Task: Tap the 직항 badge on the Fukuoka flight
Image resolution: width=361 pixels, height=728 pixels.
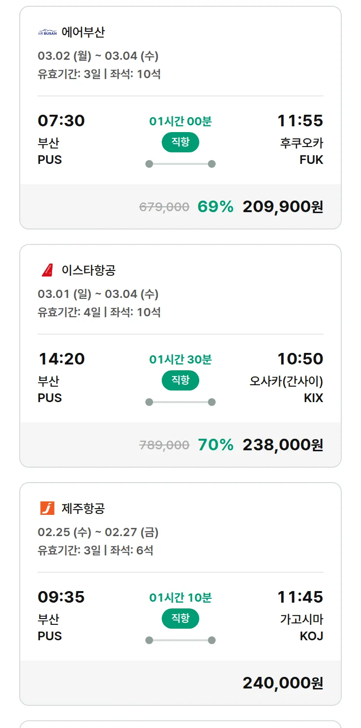Action: pos(180,142)
